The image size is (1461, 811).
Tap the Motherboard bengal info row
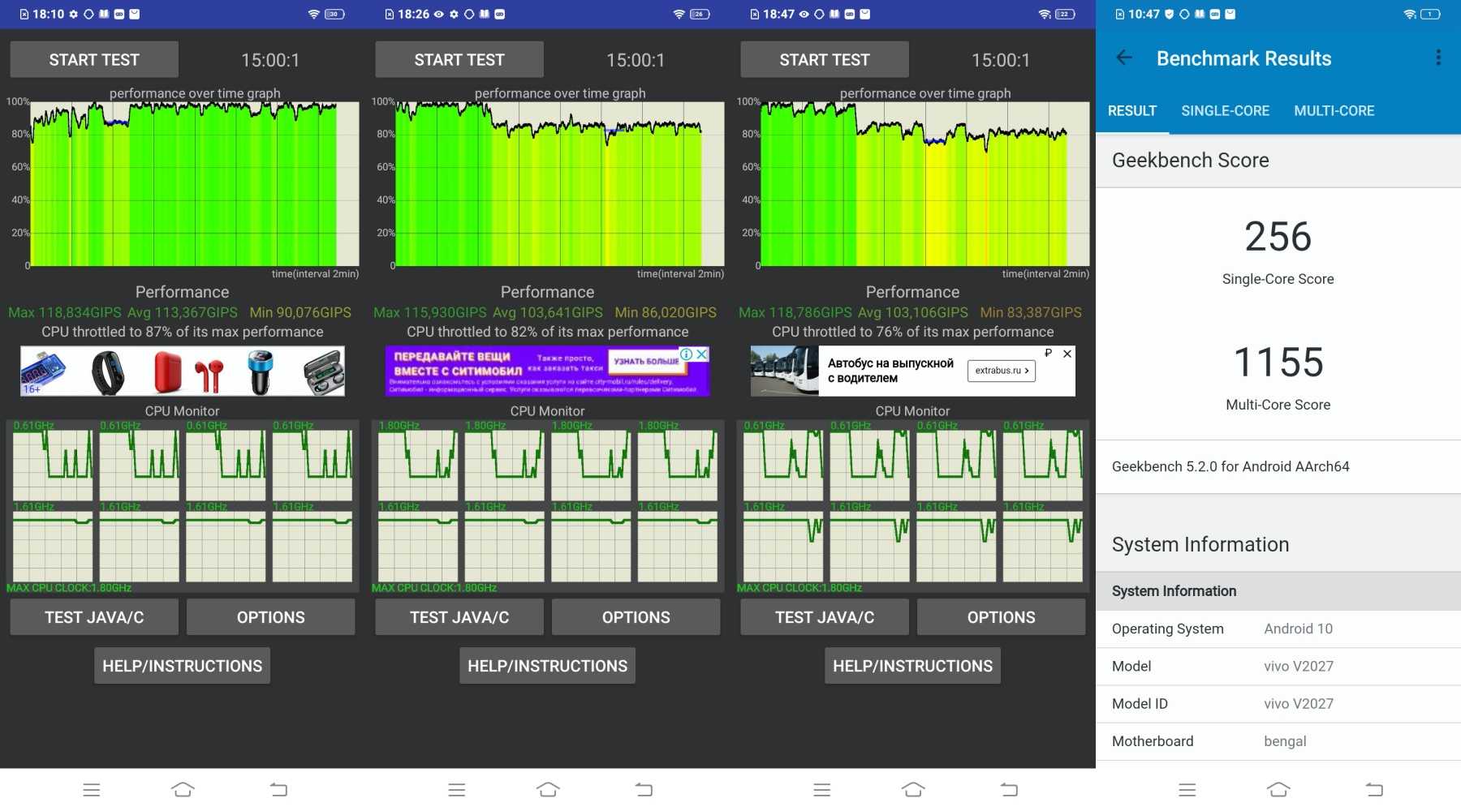point(1278,741)
